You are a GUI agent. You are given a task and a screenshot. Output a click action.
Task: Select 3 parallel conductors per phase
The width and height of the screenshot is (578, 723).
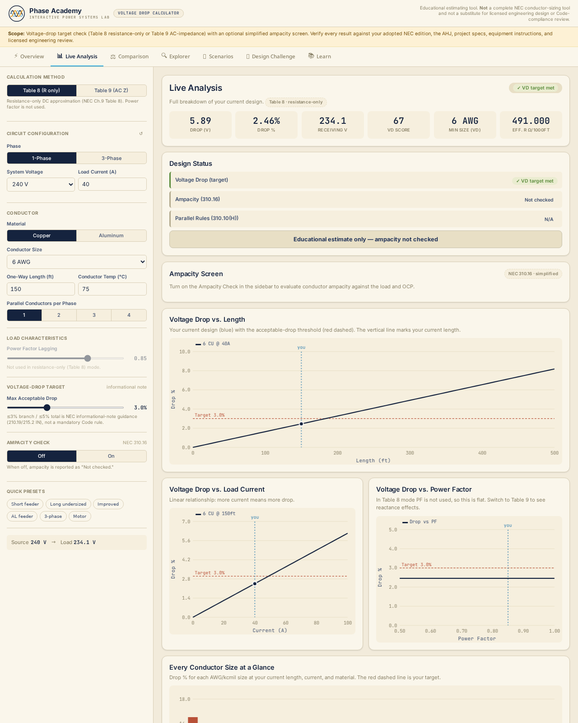(x=94, y=315)
